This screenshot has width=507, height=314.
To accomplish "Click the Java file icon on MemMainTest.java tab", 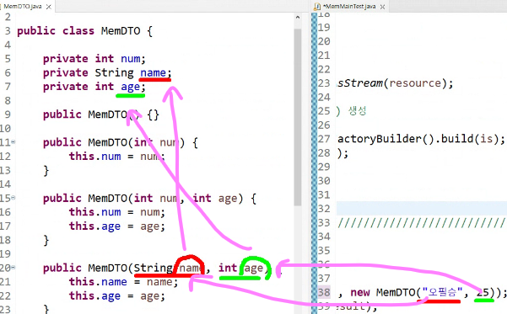I will point(317,7).
